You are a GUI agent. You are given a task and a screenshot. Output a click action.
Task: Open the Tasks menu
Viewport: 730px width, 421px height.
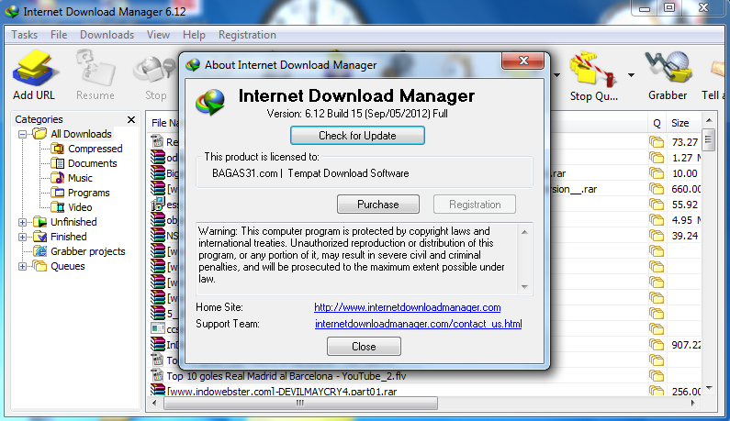point(24,35)
